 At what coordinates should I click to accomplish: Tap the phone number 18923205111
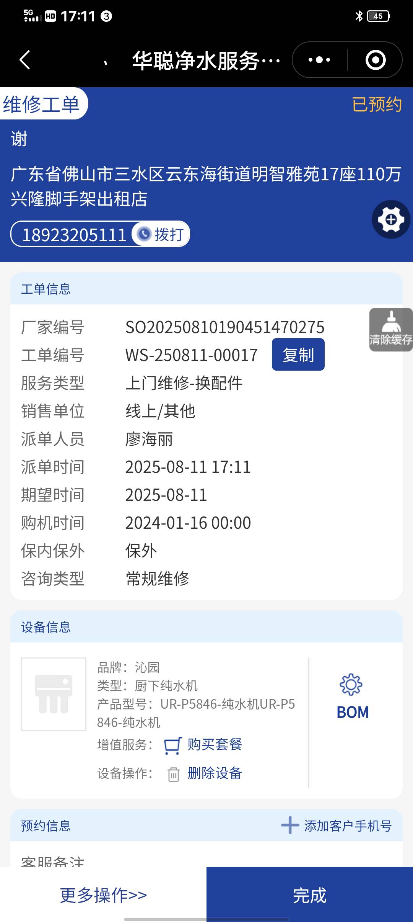[x=74, y=235]
